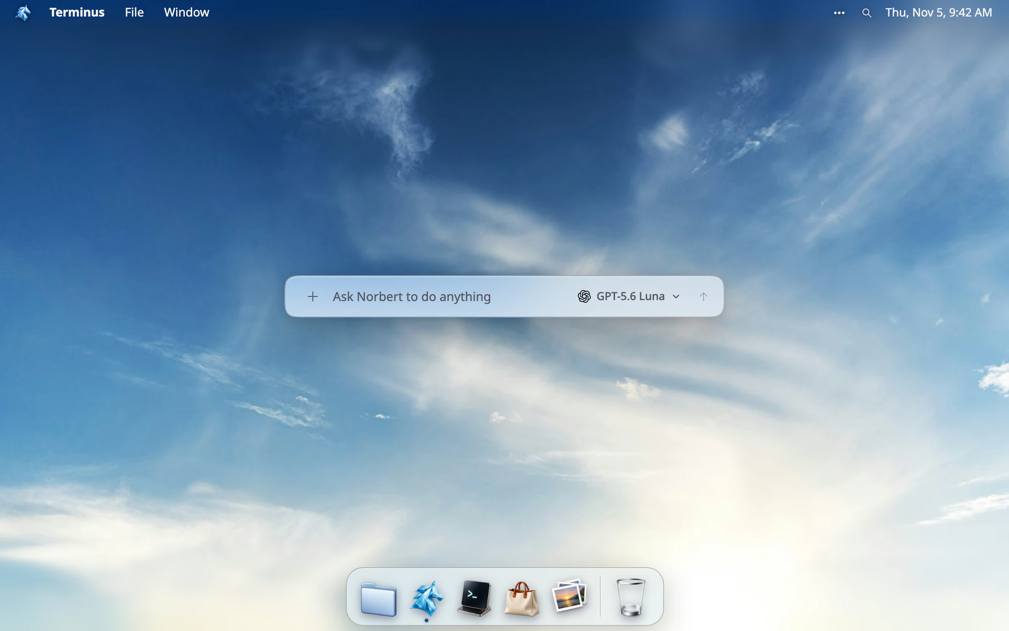
Task: Open the Terminus application menu
Action: 77,12
